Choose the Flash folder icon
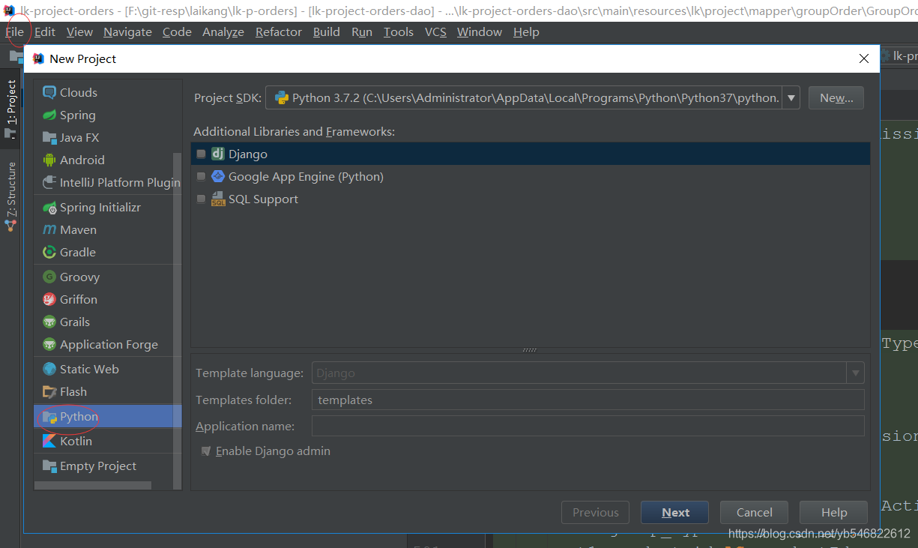This screenshot has height=548, width=918. (49, 391)
